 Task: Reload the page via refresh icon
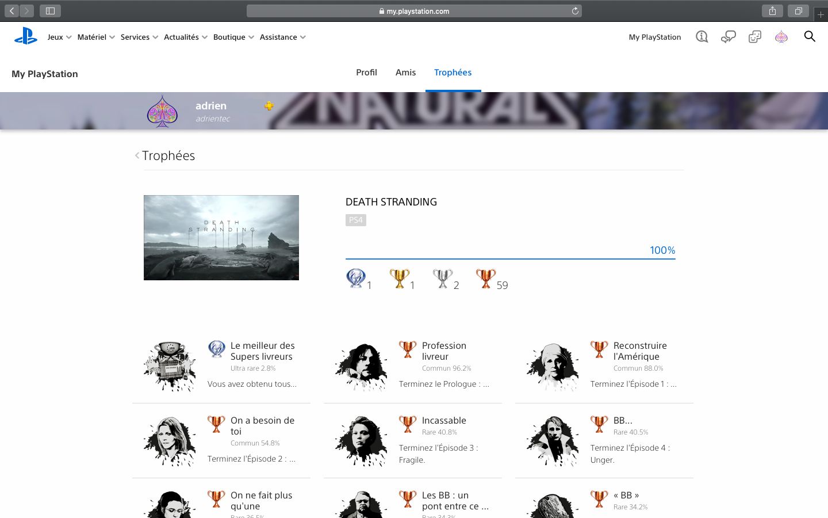[575, 11]
